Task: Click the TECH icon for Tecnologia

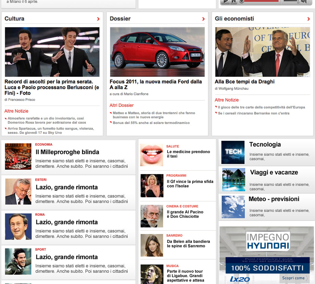Action: pyautogui.click(x=233, y=152)
